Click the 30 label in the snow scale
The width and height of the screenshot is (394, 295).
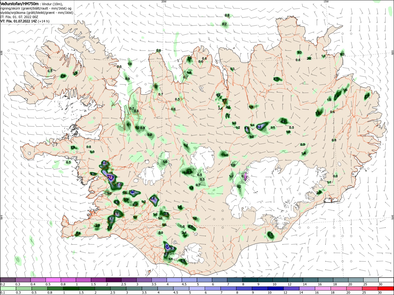(381, 284)
